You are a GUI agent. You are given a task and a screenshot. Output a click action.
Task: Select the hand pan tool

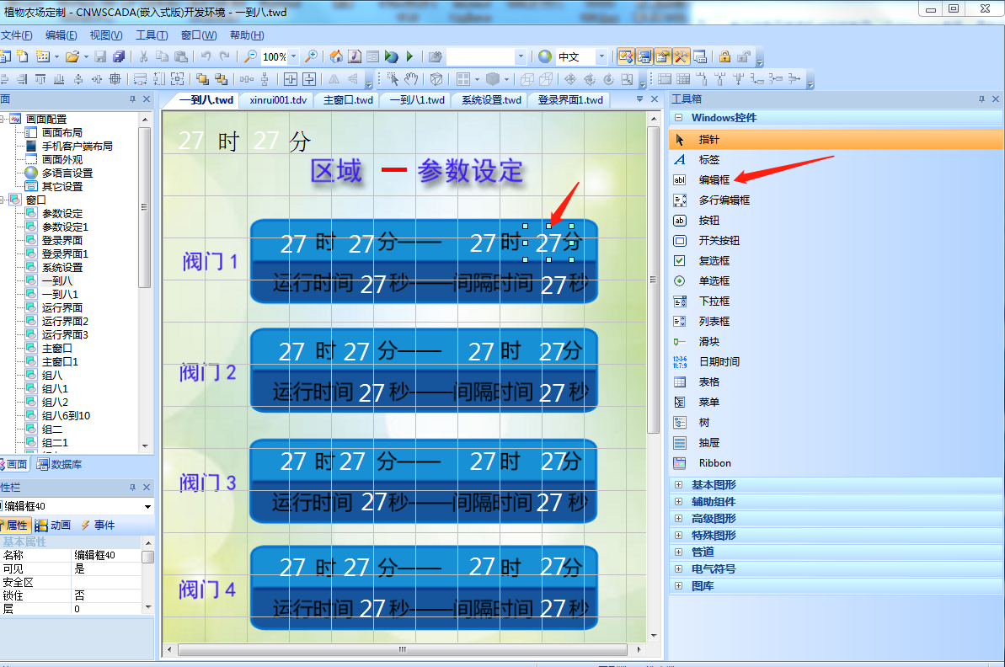tap(411, 79)
